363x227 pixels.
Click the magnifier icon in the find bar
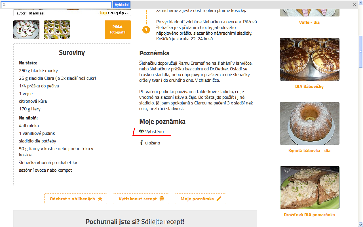pyautogui.click(x=4, y=5)
